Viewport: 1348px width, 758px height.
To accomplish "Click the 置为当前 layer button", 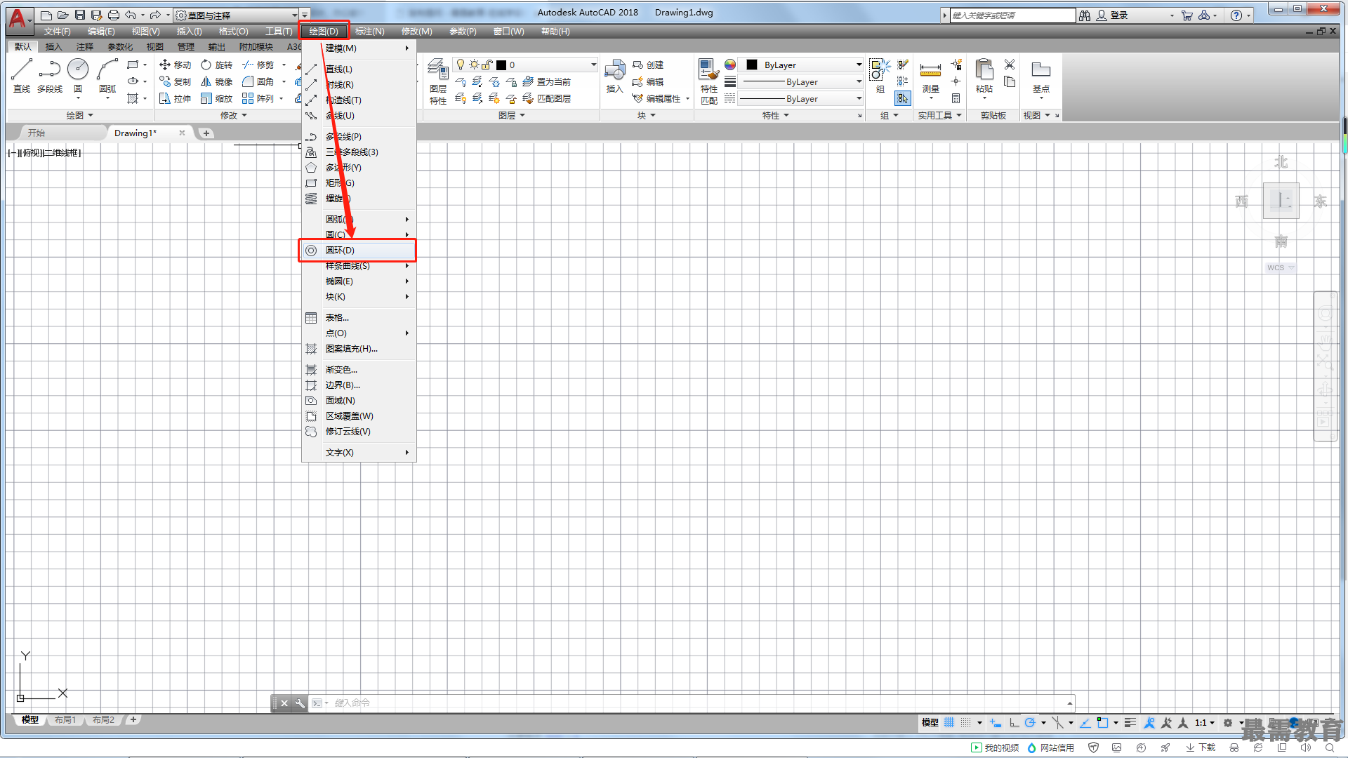I will (x=547, y=81).
